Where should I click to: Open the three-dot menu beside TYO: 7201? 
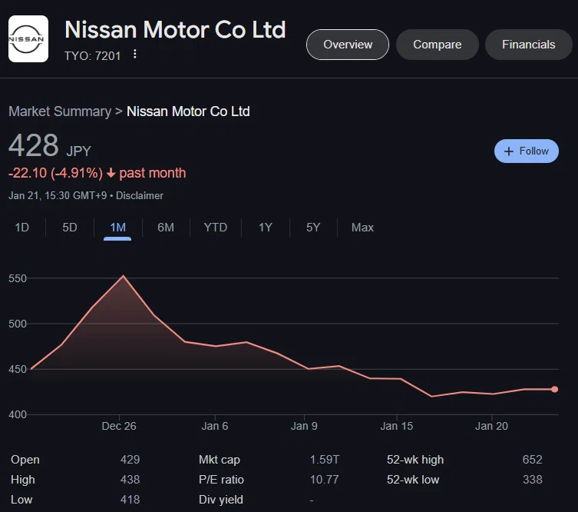135,55
